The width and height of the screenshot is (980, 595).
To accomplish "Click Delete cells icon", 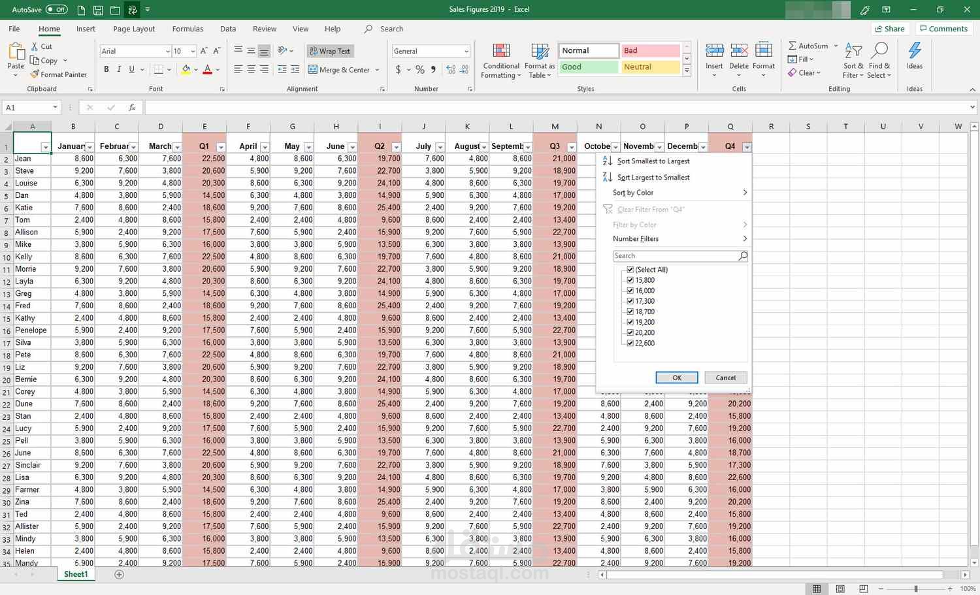I will [x=739, y=51].
